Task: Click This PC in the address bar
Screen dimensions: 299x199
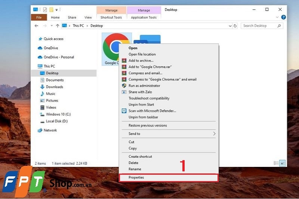Action: click(78, 26)
